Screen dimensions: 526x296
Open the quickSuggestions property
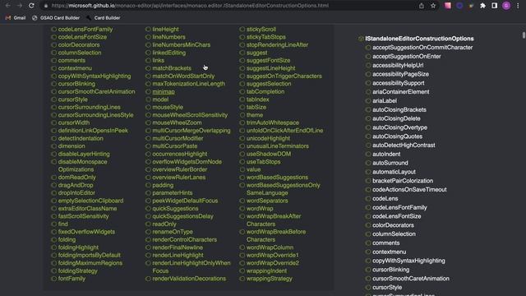175,208
